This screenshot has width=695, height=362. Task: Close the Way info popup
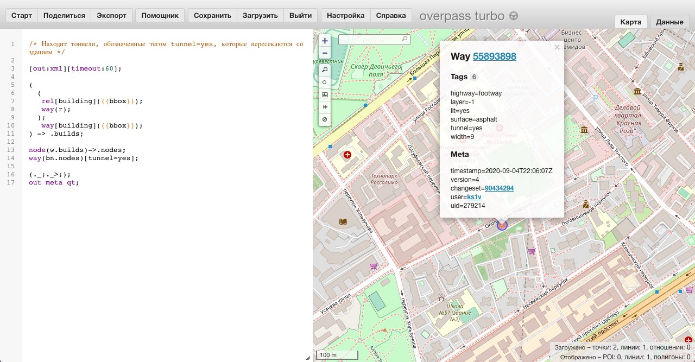tap(557, 47)
